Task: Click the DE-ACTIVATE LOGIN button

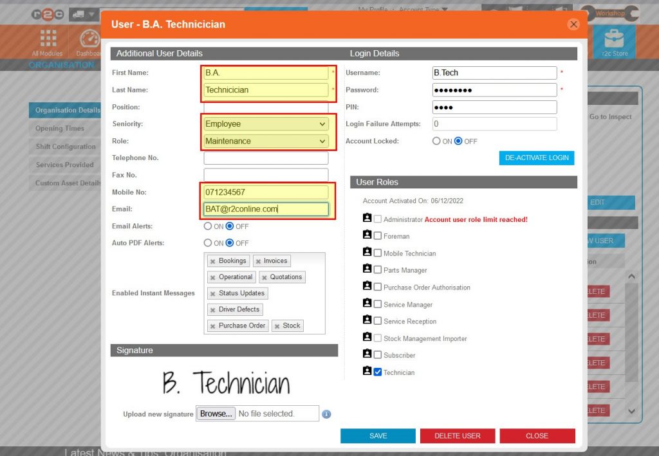Action: (x=536, y=158)
